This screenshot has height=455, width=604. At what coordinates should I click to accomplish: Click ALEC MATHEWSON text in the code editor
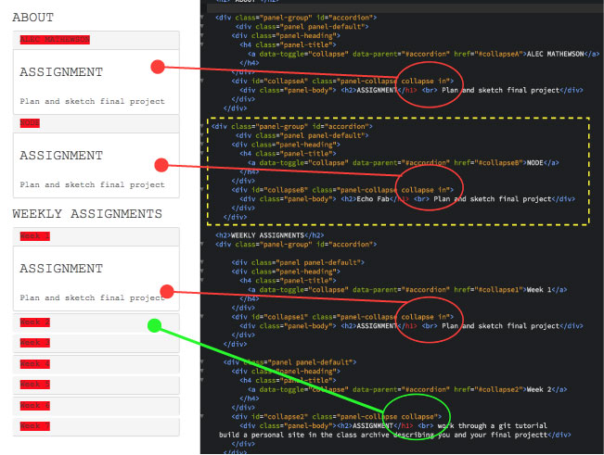[555, 54]
